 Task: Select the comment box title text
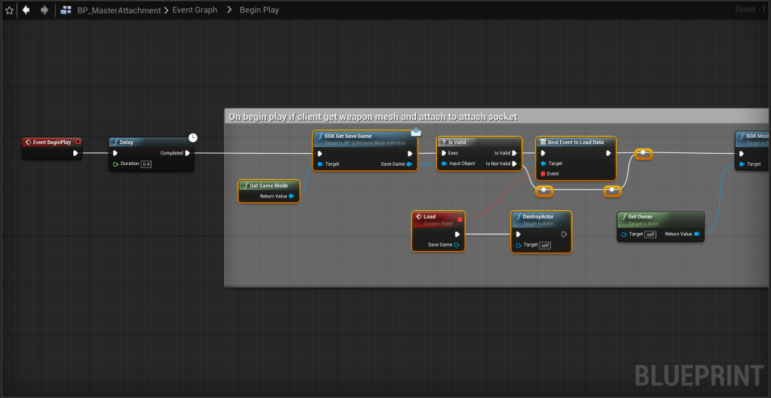click(373, 116)
